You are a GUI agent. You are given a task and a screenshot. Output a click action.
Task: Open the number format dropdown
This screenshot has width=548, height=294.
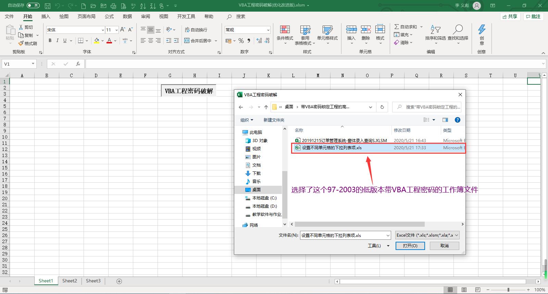(x=268, y=30)
